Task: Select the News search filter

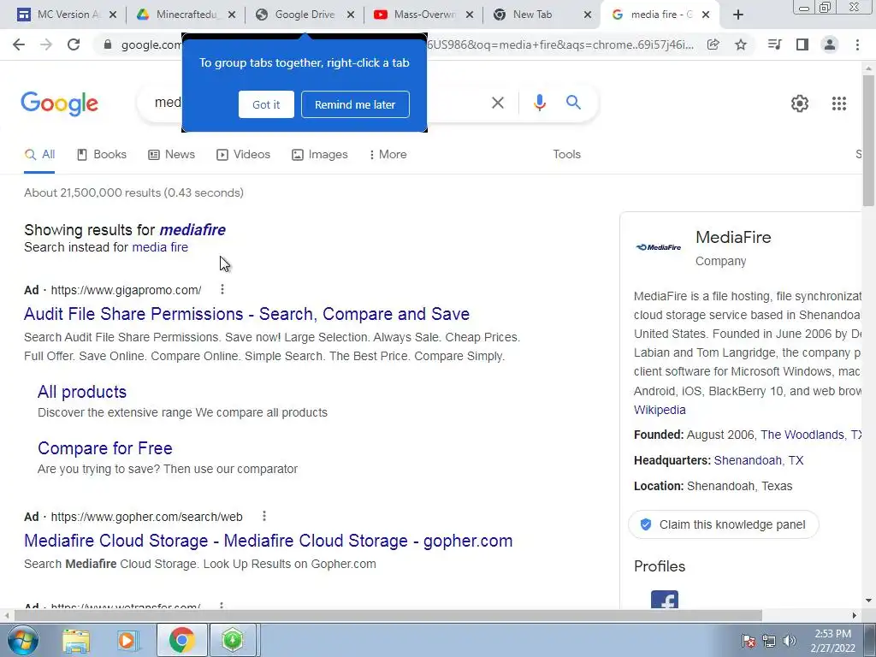Action: coord(171,155)
